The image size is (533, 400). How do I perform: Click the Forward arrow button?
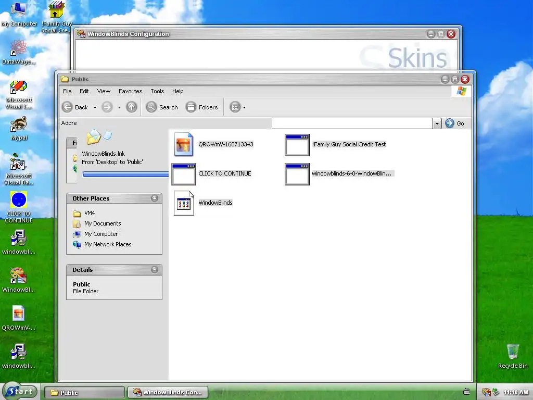107,107
